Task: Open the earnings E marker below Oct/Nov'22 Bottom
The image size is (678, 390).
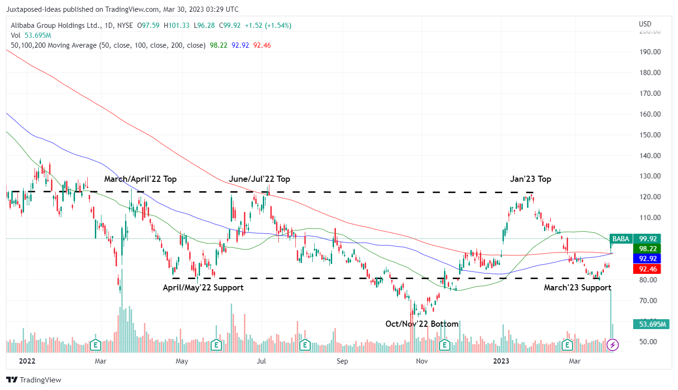Action: [x=444, y=345]
